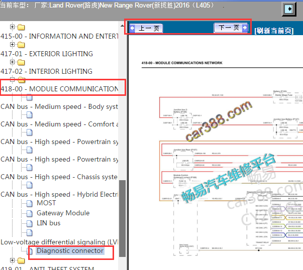Select 417-01 - EXTERIOR LIGHTING entry

click(x=47, y=54)
